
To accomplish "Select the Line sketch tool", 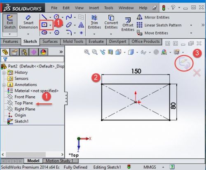I will coord(44,17).
